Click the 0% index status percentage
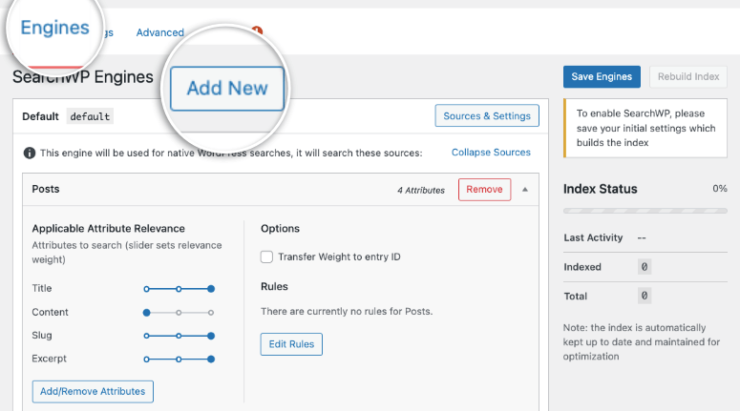This screenshot has height=411, width=740. click(x=720, y=189)
